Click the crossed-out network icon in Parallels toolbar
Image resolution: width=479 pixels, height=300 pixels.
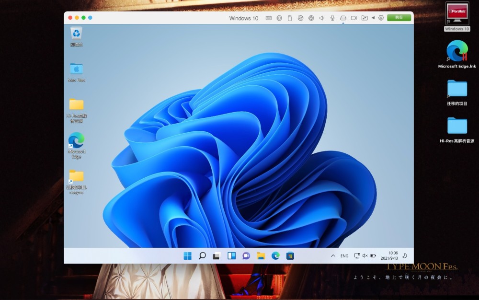[300, 18]
